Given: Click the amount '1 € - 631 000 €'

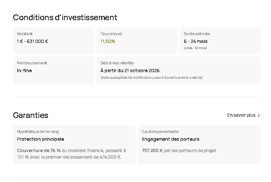Looking at the screenshot, I should click(x=33, y=41).
